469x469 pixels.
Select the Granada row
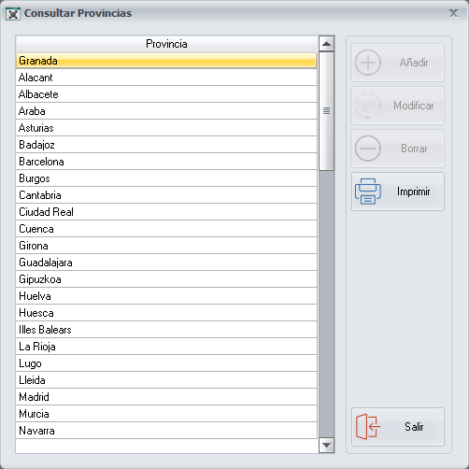[x=166, y=61]
